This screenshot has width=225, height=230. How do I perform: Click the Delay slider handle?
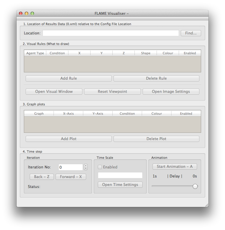[x=195, y=186]
